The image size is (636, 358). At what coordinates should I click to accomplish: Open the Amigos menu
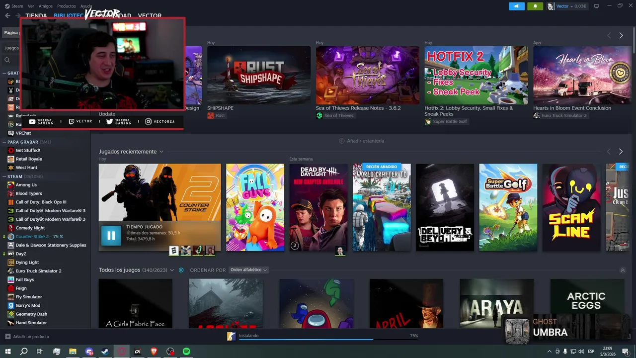click(x=46, y=6)
